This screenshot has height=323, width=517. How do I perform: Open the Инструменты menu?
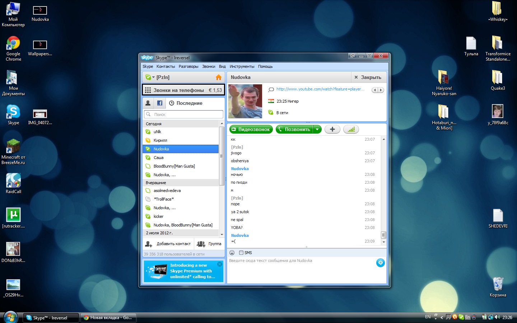coord(242,66)
